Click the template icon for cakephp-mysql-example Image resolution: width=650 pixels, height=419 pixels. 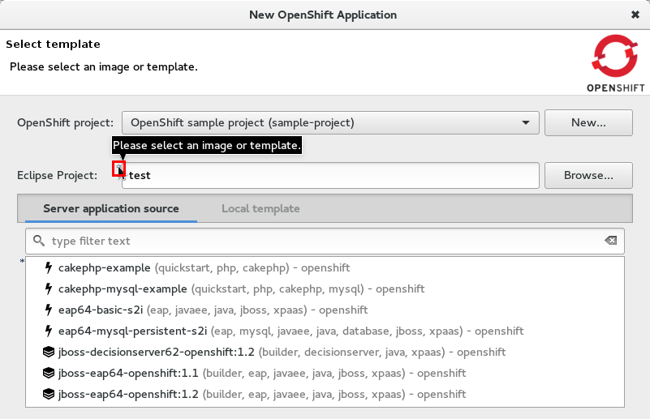(48, 289)
